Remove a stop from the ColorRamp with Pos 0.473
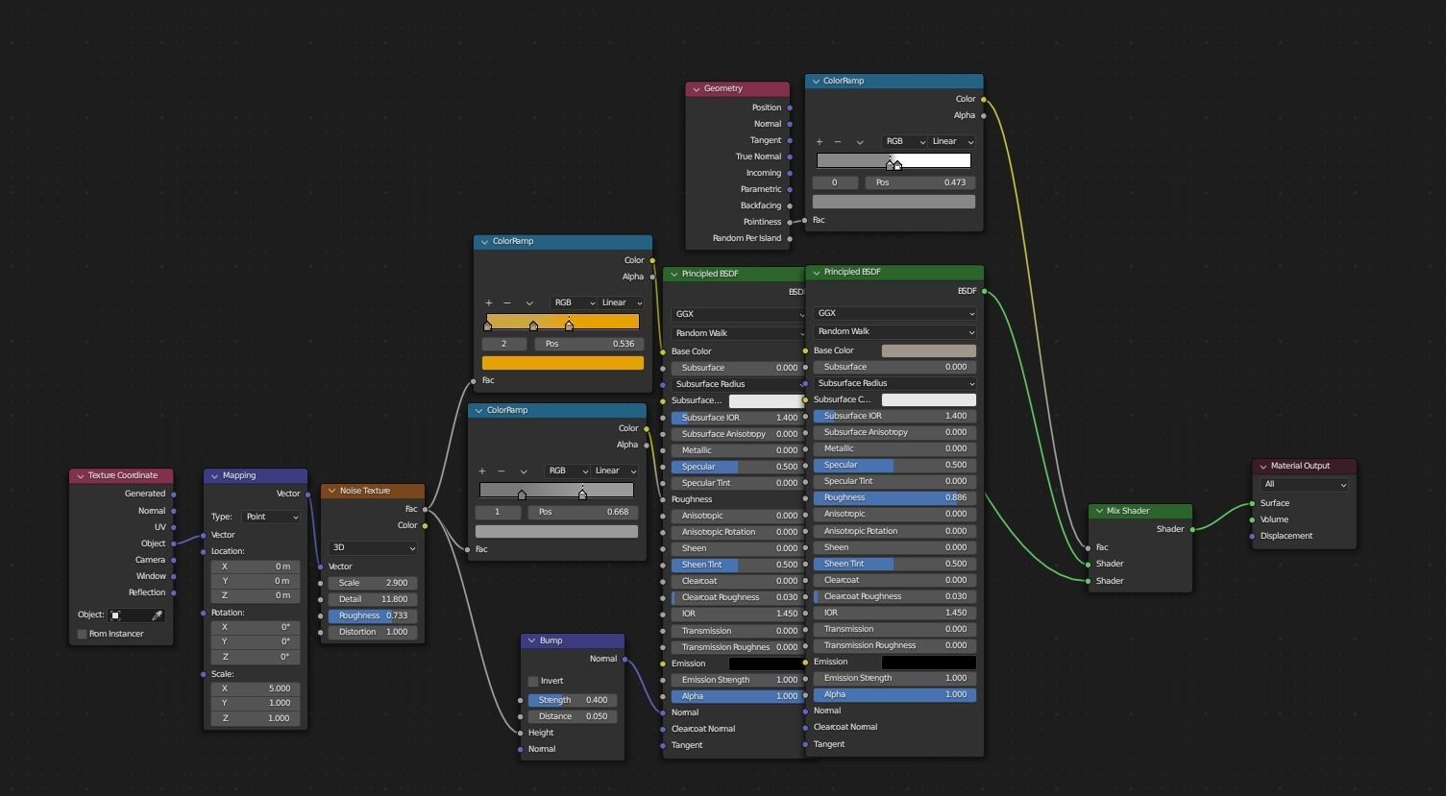This screenshot has width=1446, height=796. [x=838, y=141]
